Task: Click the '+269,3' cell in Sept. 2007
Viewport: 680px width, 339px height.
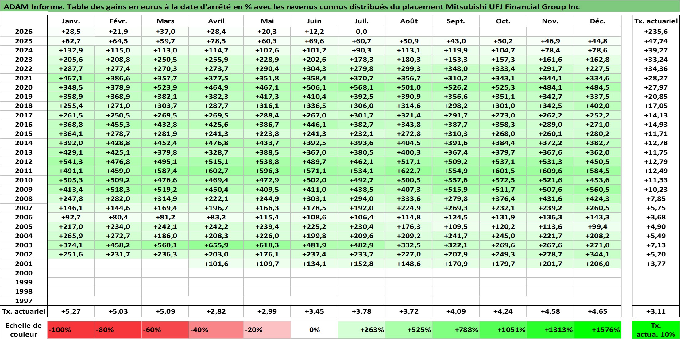Action: [456, 208]
